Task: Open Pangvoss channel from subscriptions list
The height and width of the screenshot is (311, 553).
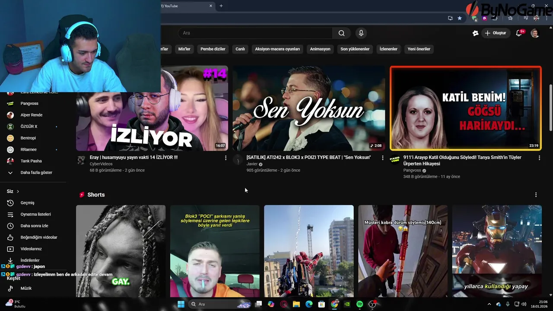Action: [33, 103]
